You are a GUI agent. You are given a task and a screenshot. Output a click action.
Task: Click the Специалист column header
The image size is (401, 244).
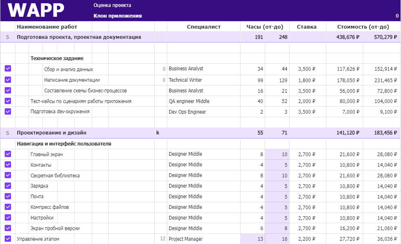pos(204,27)
